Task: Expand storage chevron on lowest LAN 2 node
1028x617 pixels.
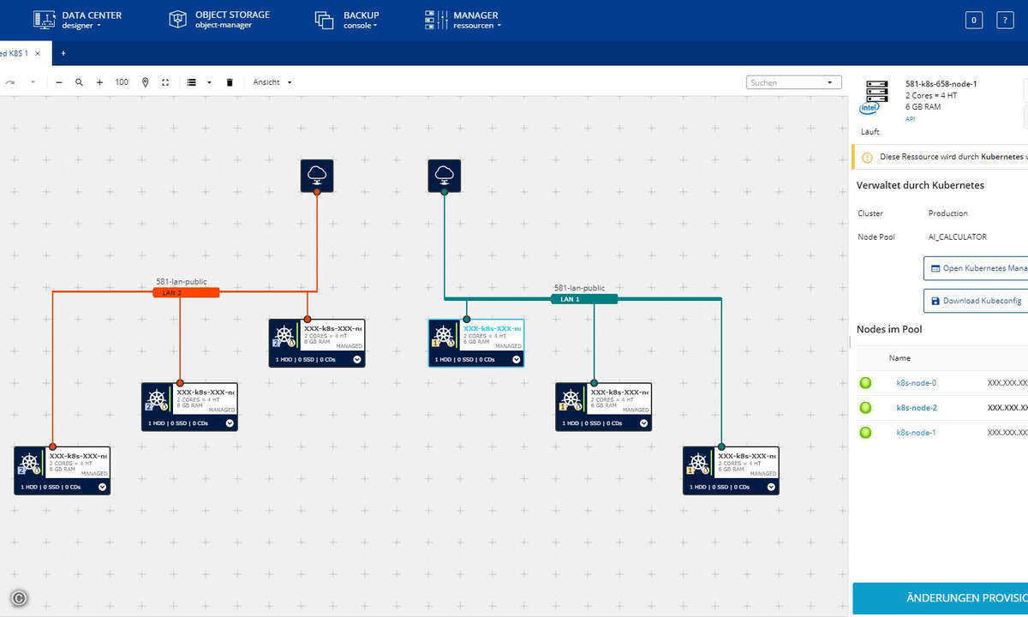Action: pyautogui.click(x=102, y=487)
